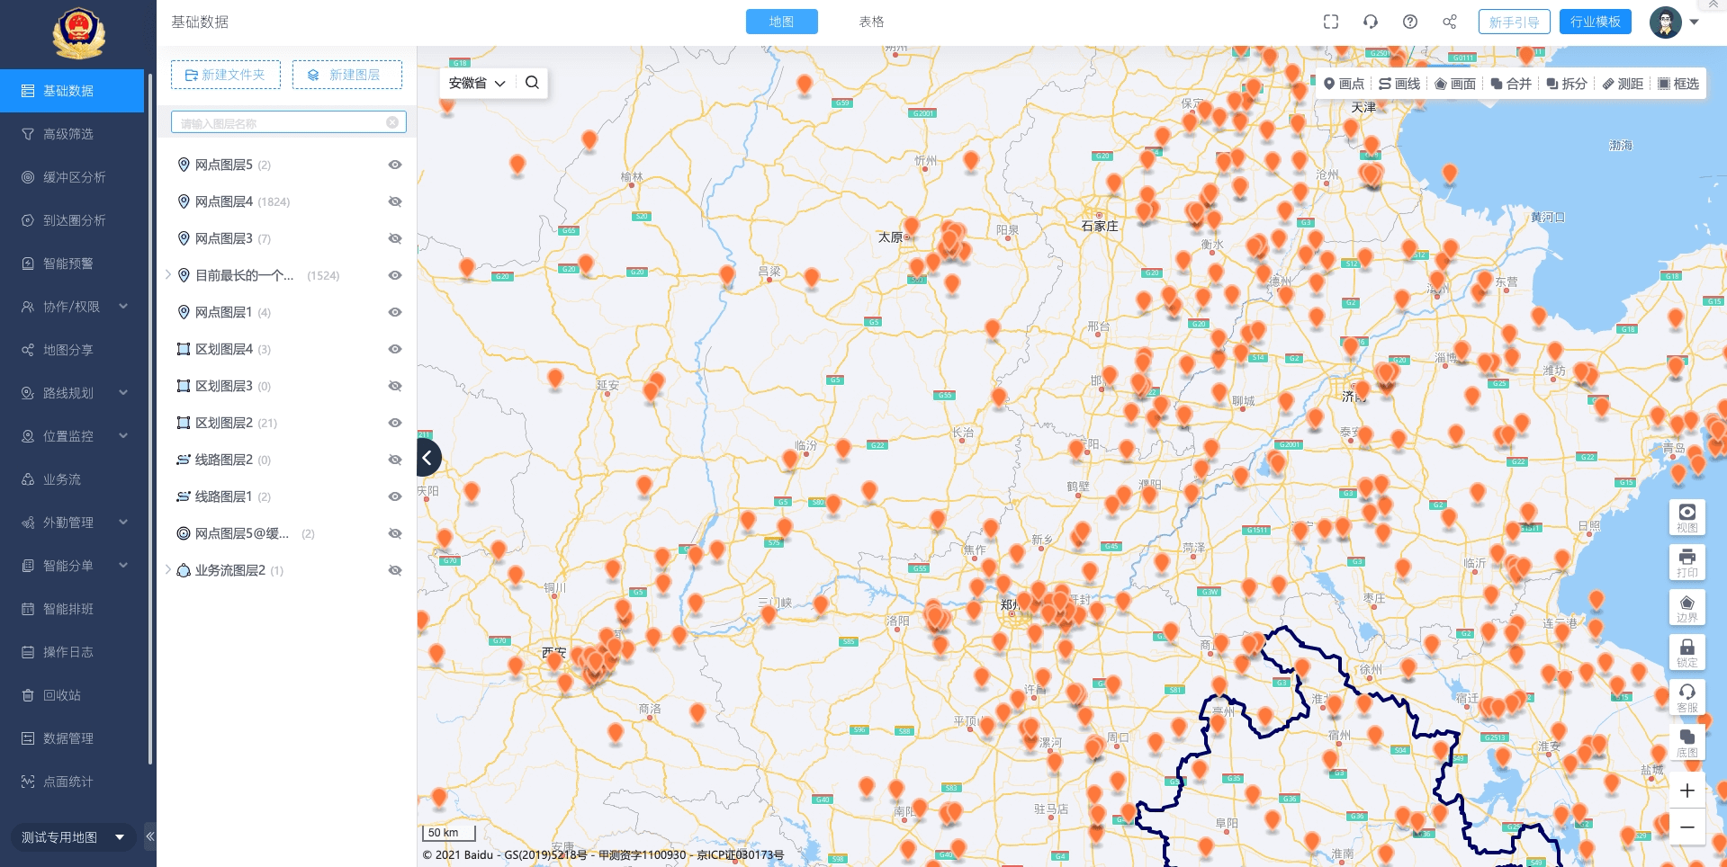
Task: Click the 行业模板 button
Action: [1595, 22]
